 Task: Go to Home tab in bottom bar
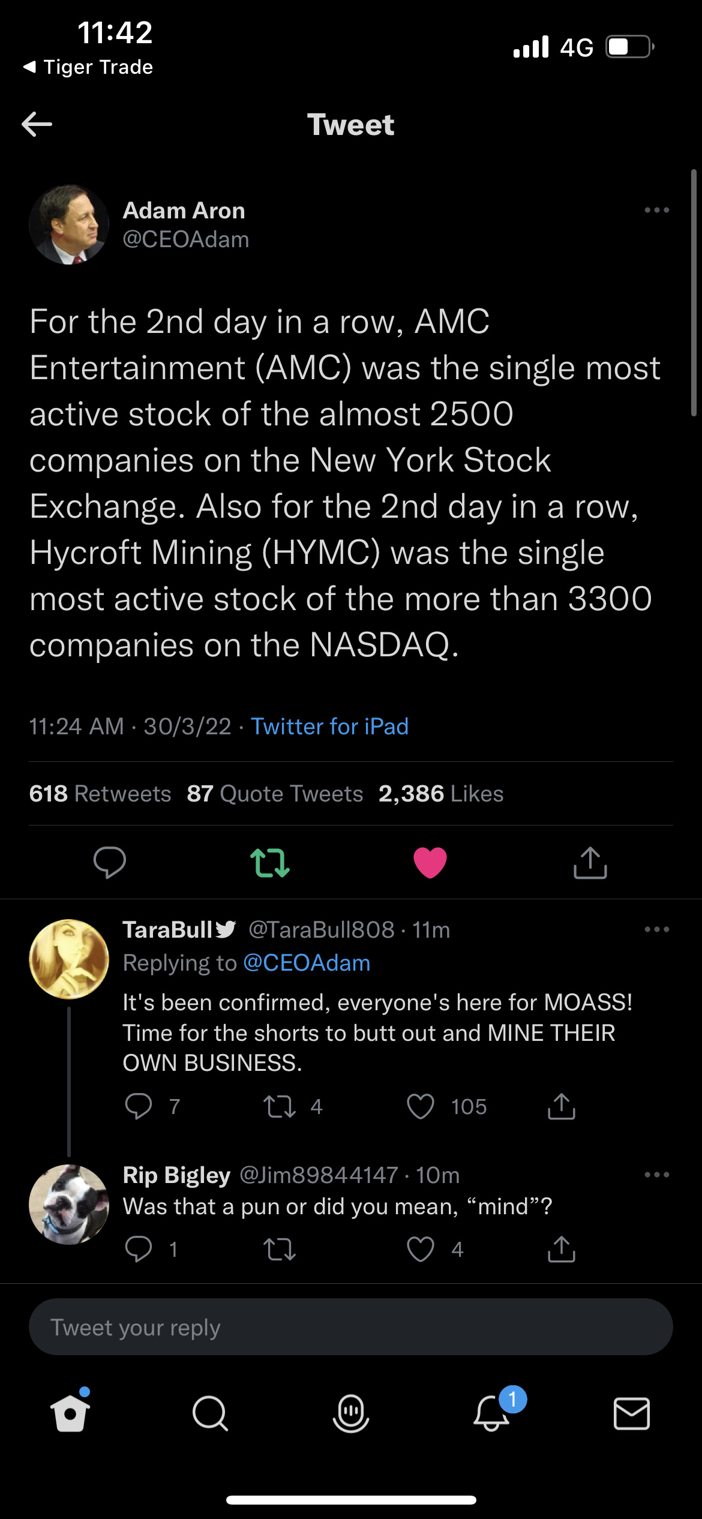(70, 1413)
